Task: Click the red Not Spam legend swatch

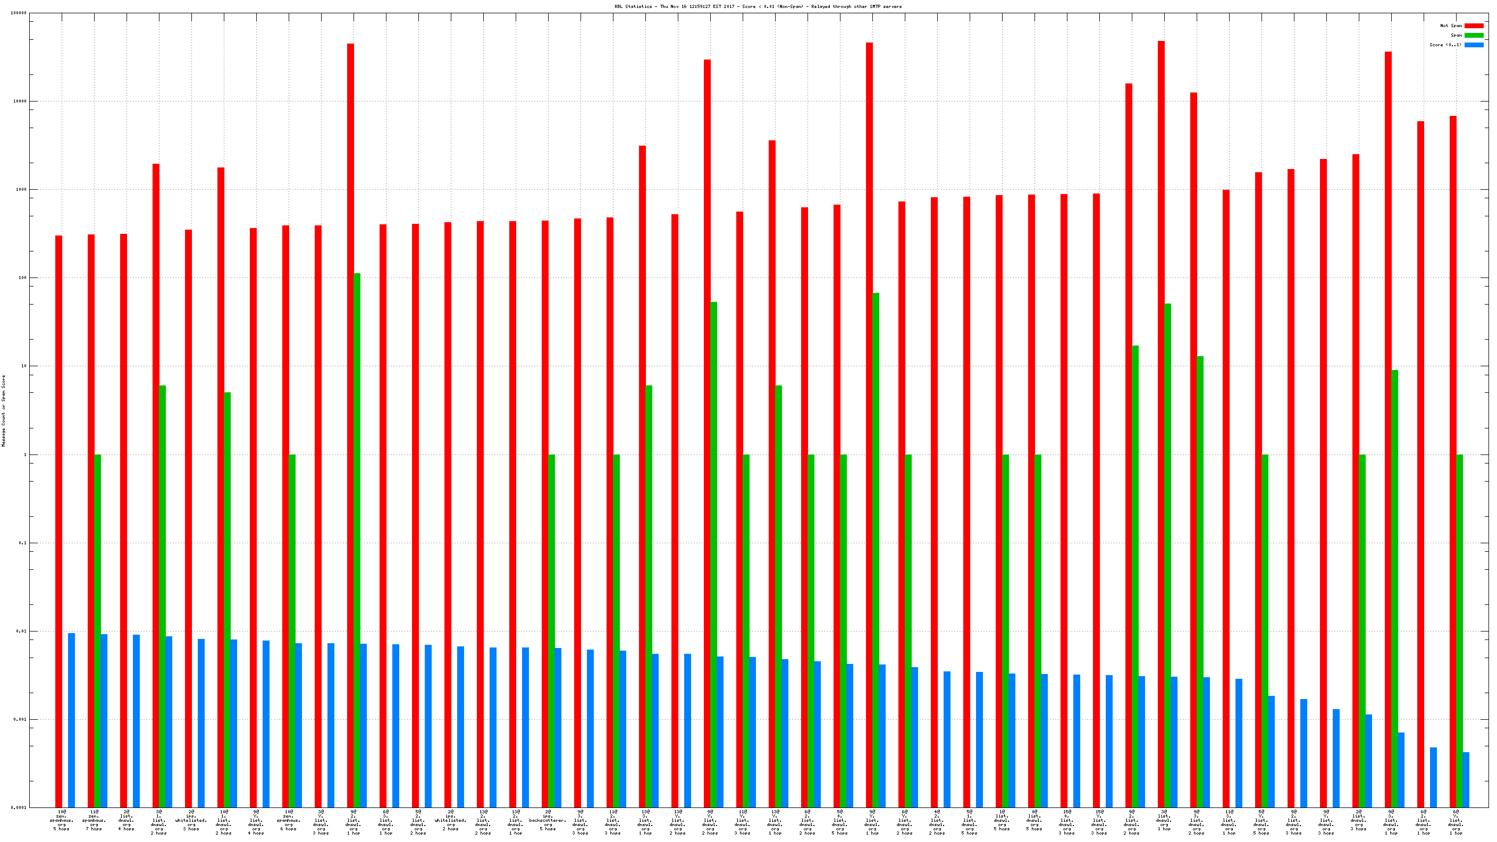Action: 1473,26
